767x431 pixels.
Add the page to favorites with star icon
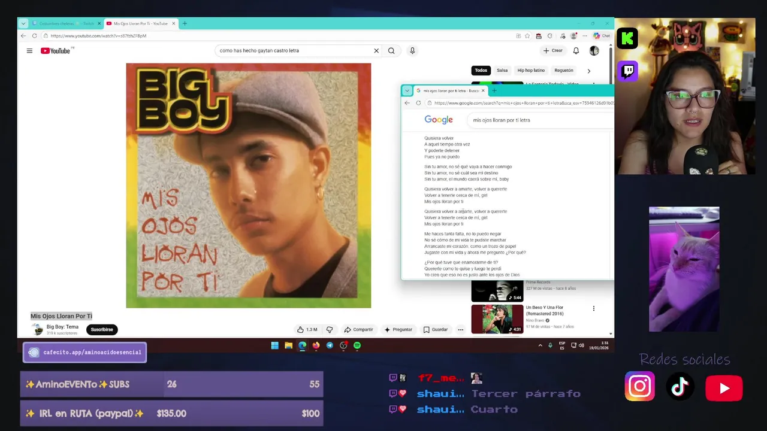(527, 36)
